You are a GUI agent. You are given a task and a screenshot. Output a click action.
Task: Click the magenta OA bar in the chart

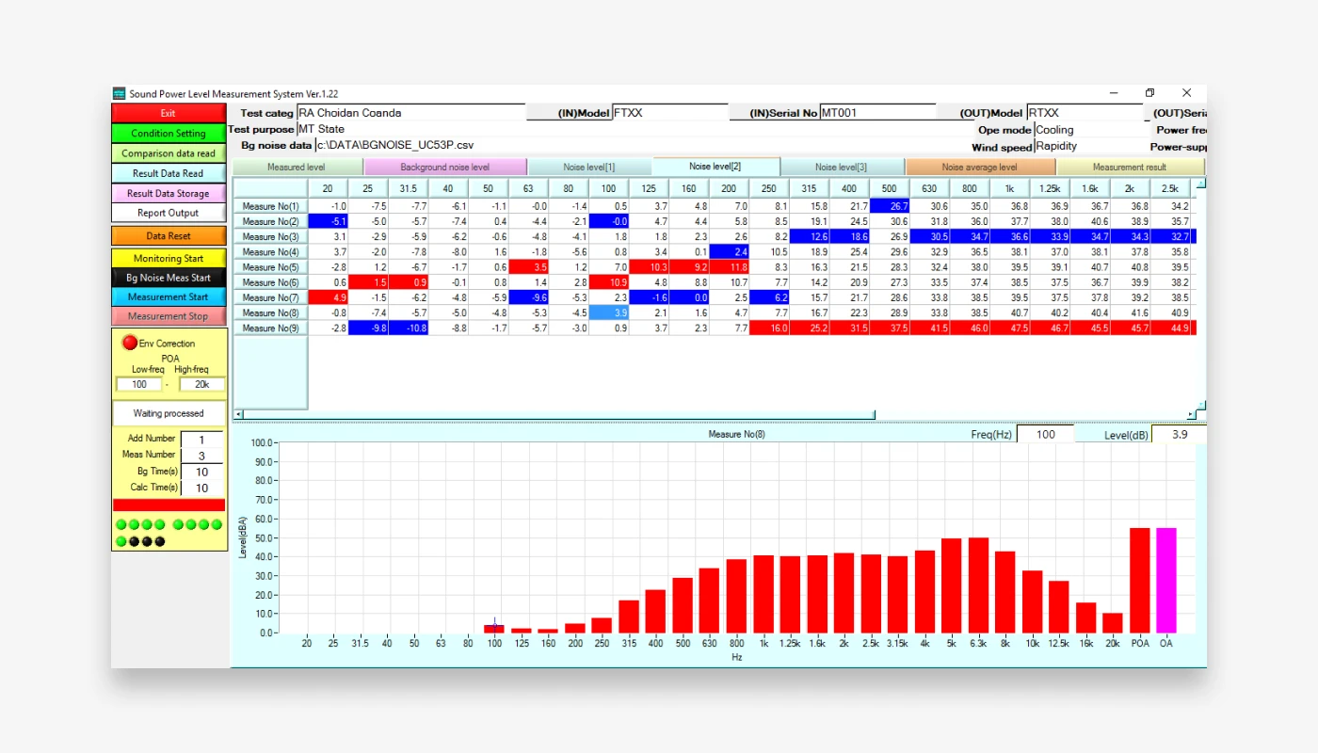[1166, 580]
